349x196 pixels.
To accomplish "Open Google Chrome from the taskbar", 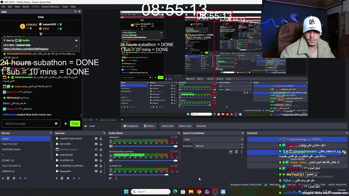I will tap(199, 192).
